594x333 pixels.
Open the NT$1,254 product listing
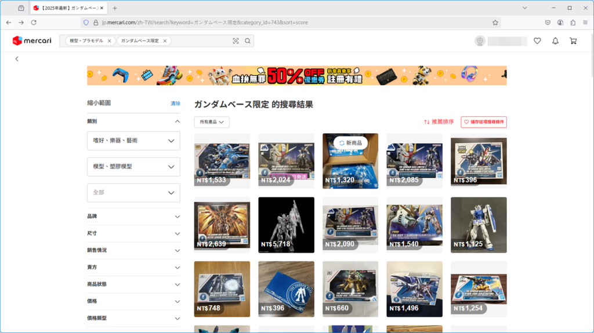click(x=479, y=289)
